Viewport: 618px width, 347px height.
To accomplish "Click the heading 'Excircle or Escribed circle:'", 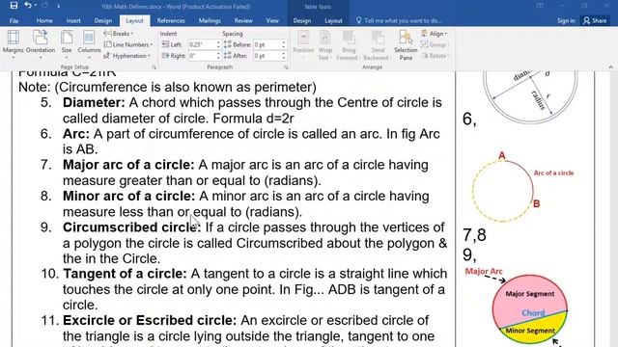I will (x=150, y=320).
